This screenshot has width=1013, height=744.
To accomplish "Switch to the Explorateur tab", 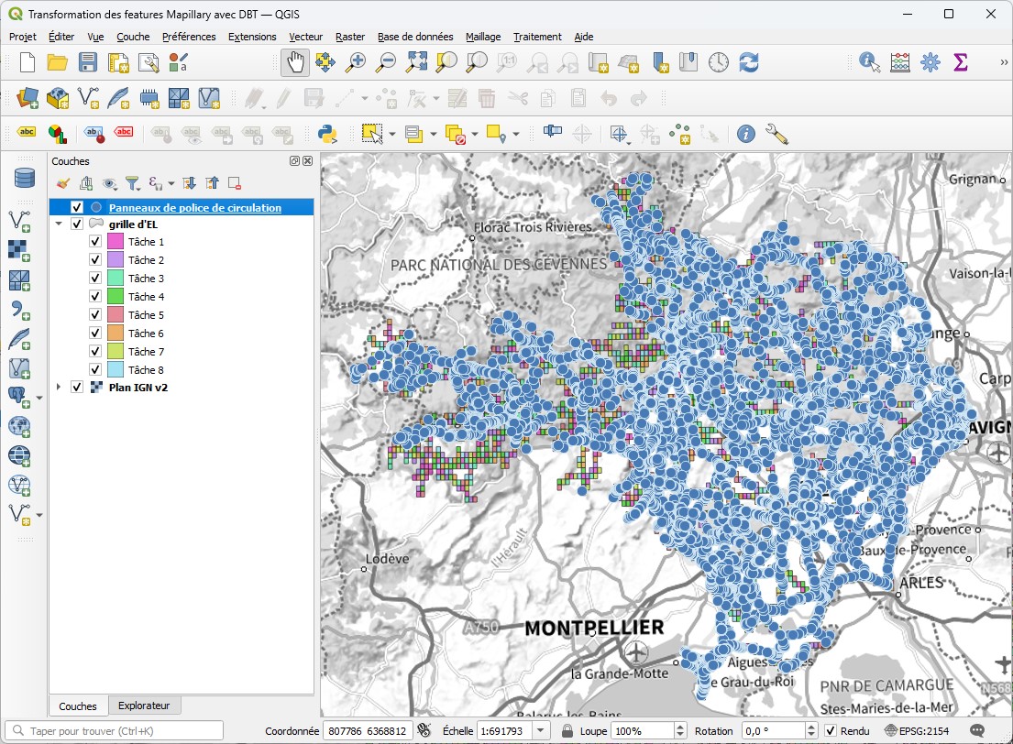I will [x=144, y=706].
